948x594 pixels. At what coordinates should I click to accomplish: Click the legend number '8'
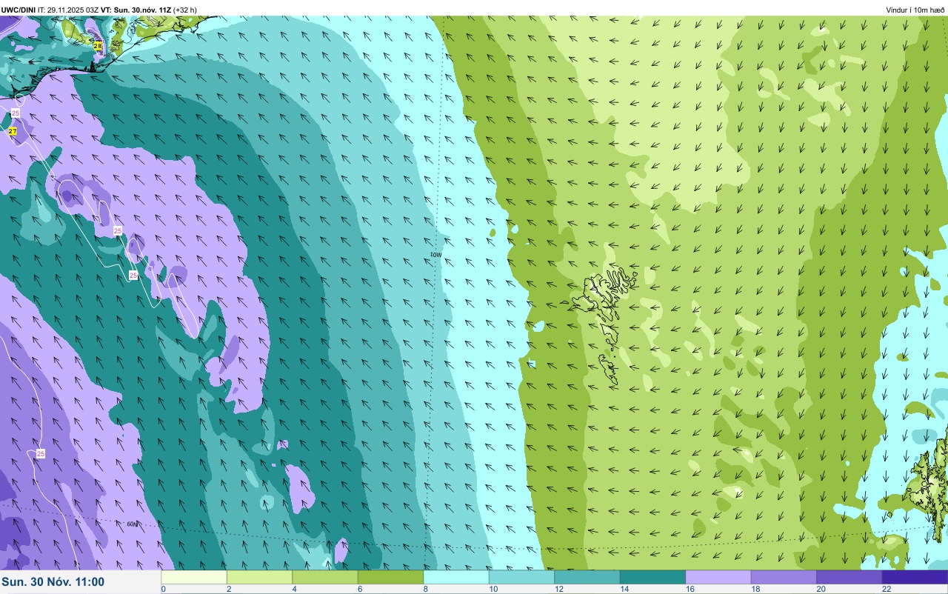(426, 589)
